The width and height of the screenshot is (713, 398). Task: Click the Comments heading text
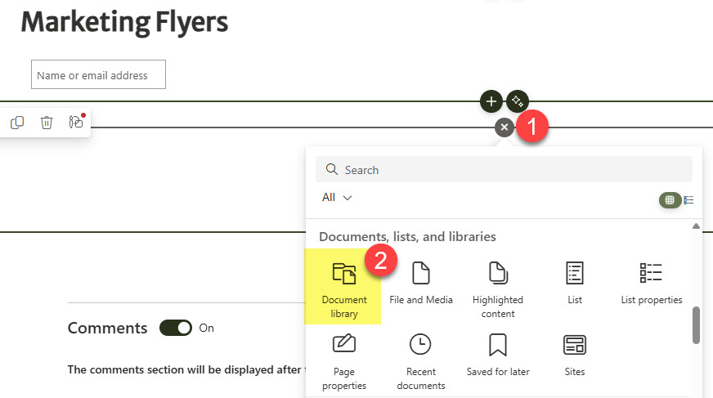coord(107,328)
